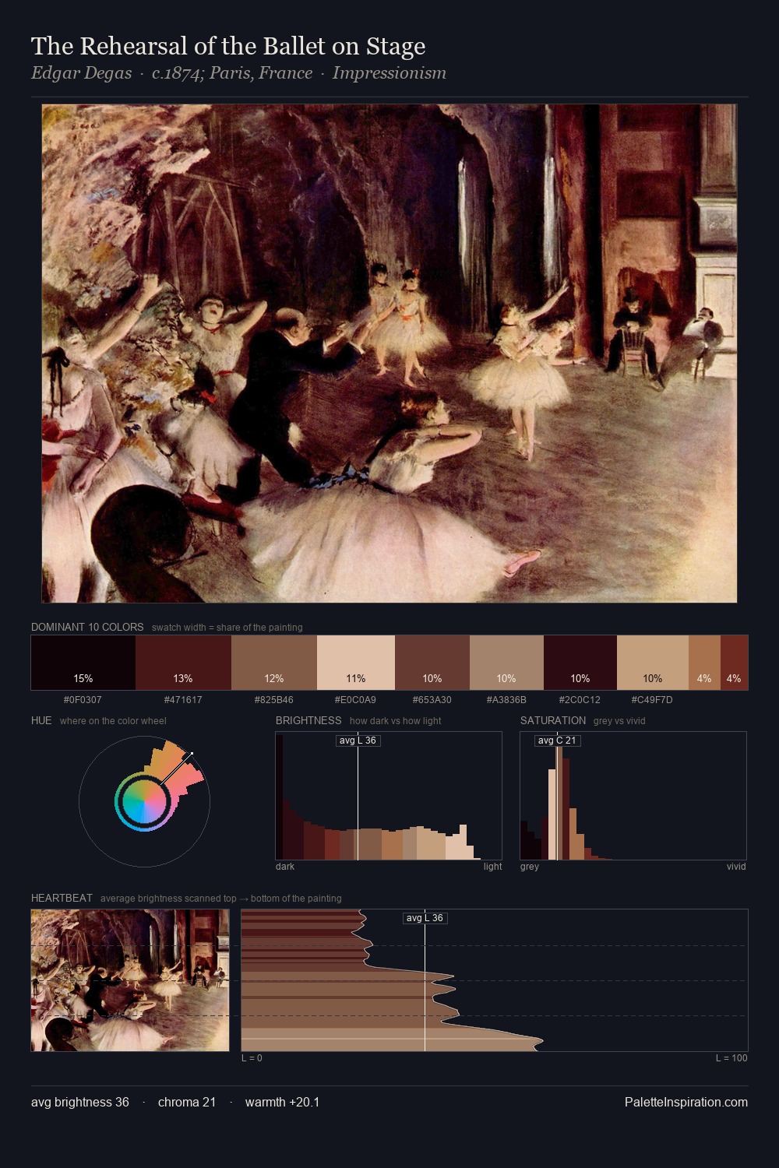Screen dimensions: 779x1168
Task: Click the hue wheel direction pointer tip
Action: click(191, 754)
